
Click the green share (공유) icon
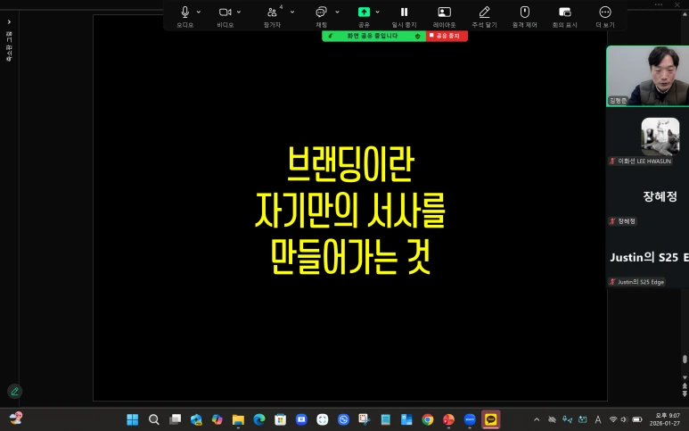(364, 12)
